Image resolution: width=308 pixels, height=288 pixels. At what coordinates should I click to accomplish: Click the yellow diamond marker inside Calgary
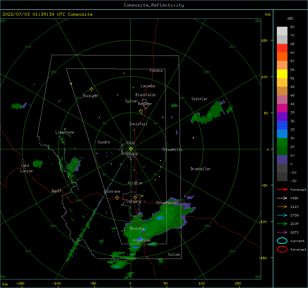pyautogui.click(x=135, y=197)
